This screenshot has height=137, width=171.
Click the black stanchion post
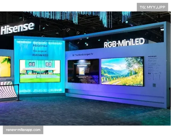tap(19, 92)
